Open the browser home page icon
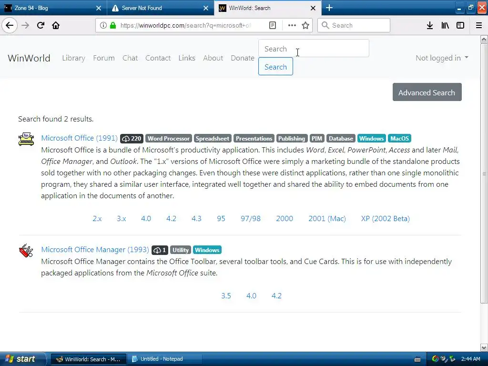 click(56, 25)
